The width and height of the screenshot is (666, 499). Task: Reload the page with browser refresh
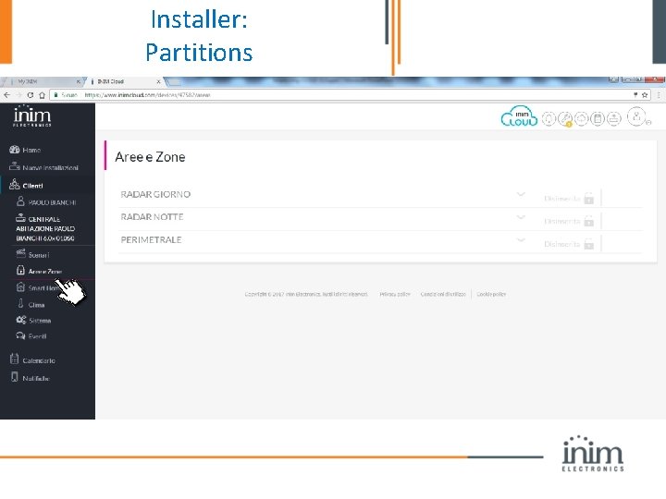pyautogui.click(x=31, y=95)
